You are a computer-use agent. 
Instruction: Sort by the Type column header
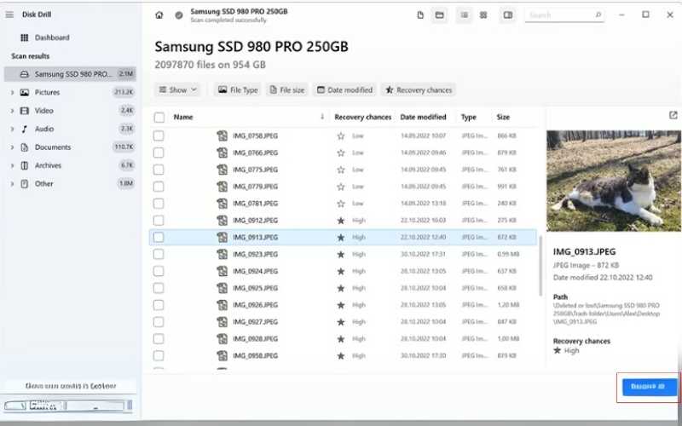[468, 117]
